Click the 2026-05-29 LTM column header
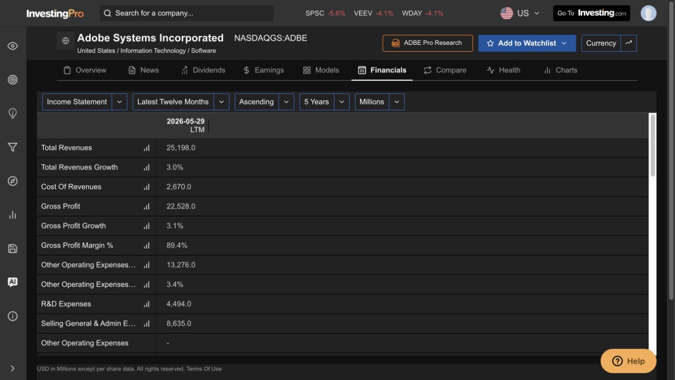Viewport: 675px width, 380px height. point(186,125)
